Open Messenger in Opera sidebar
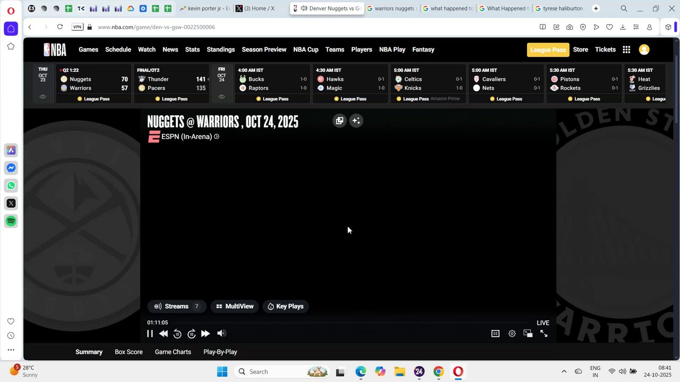 (11, 168)
